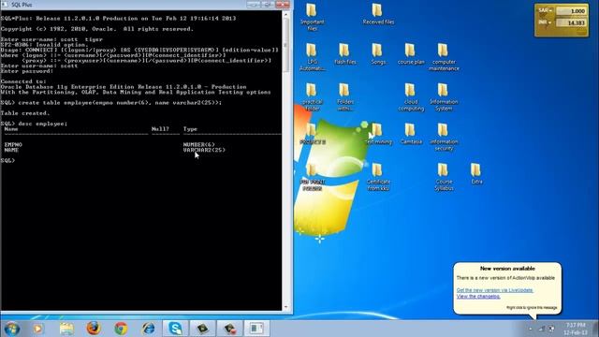Click the 'Table created.' output line
Viewport: 599px width, 337px height.
[x=25, y=113]
